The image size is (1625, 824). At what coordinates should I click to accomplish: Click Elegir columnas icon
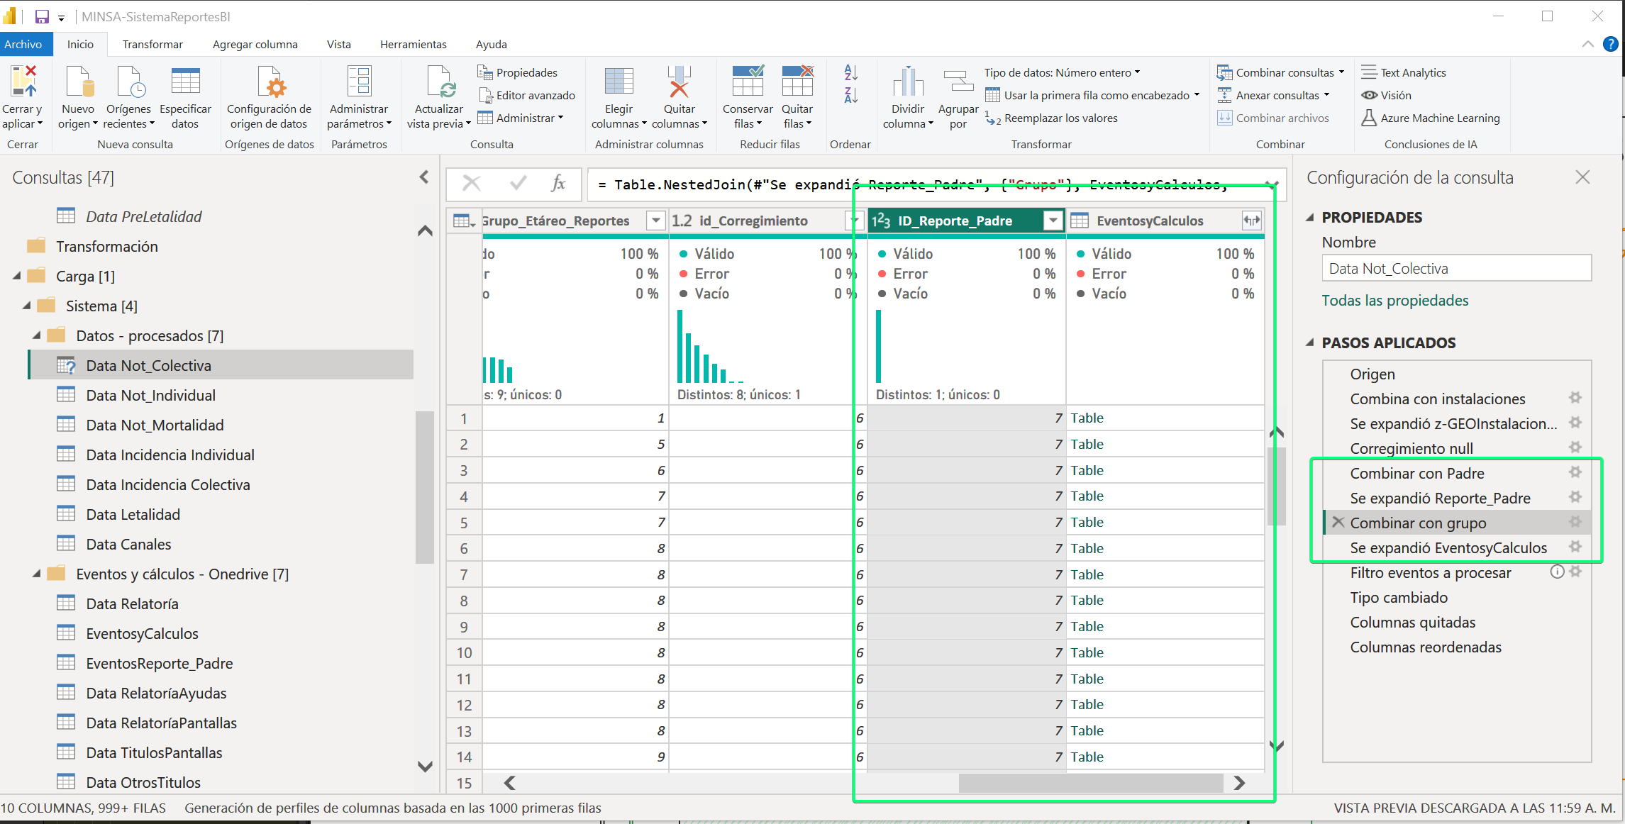(x=619, y=82)
